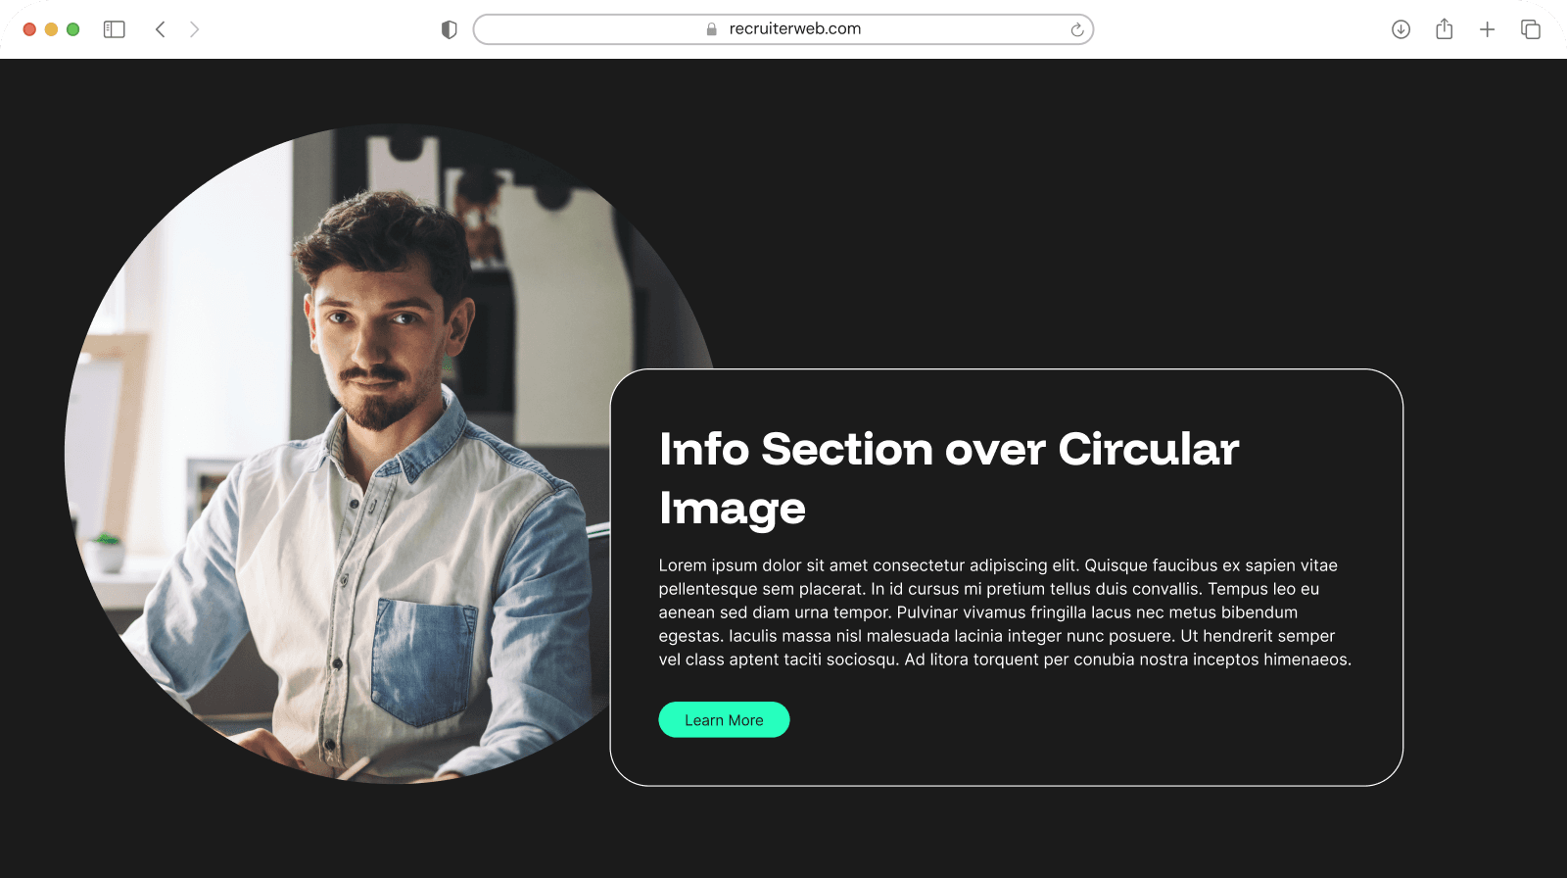Open the privacy report shield icon

[450, 29]
